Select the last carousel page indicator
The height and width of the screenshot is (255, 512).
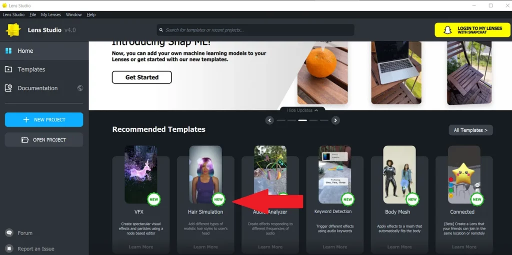coord(324,120)
